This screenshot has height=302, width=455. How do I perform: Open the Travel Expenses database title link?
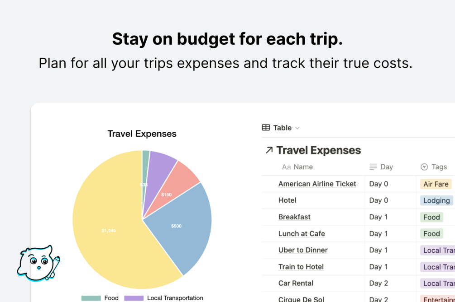pos(318,150)
